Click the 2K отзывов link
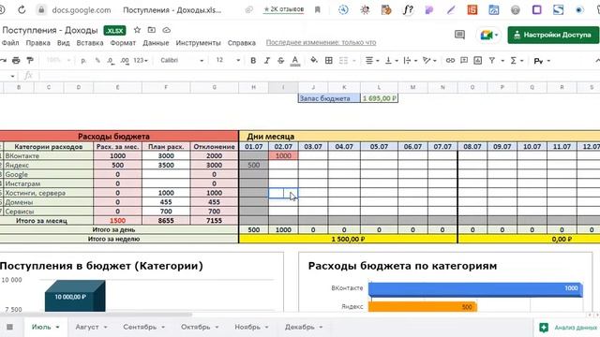 283,9
